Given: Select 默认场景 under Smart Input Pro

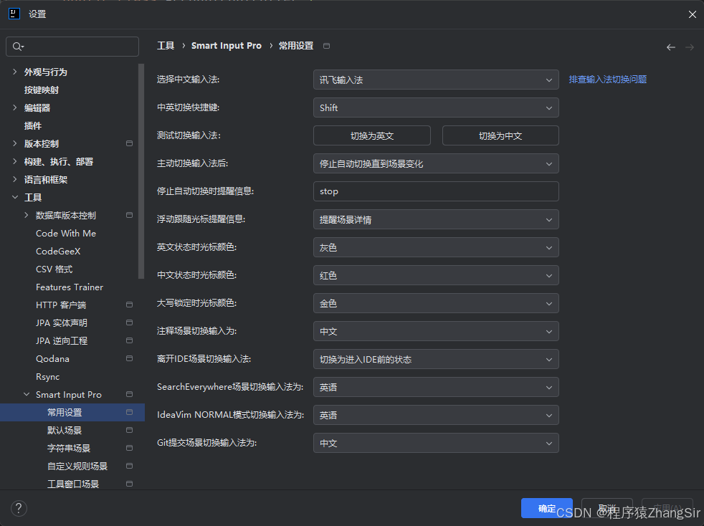Looking at the screenshot, I should (x=65, y=431).
